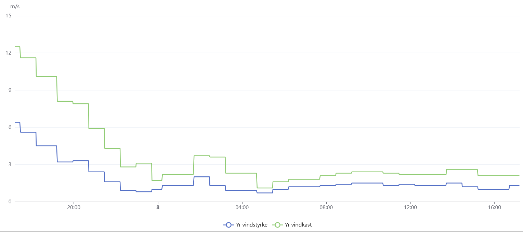523x232 pixels.
Task: Click the 20:00 time axis label
Action: click(x=74, y=207)
